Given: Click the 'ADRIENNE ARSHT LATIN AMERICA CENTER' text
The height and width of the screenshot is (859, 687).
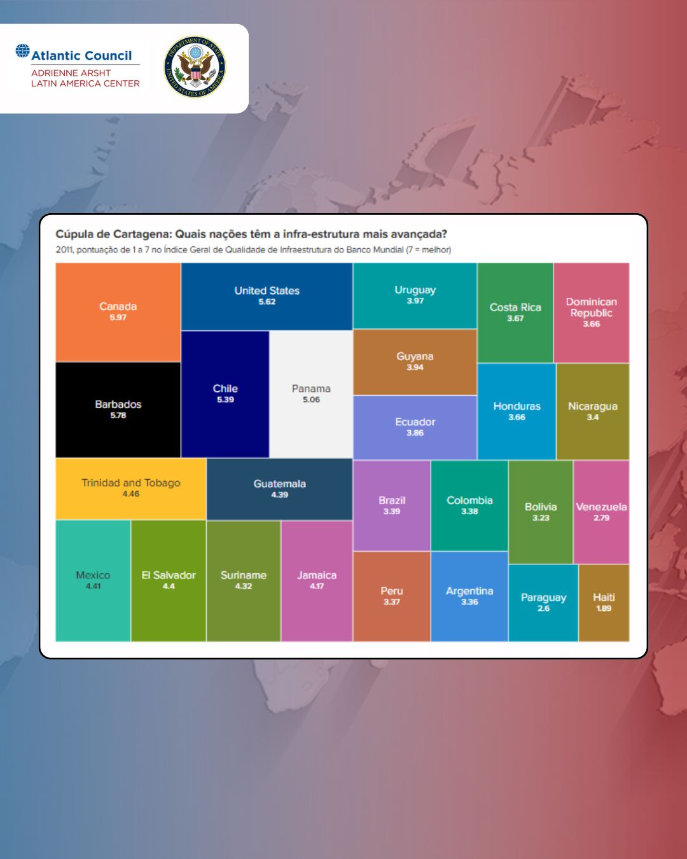Looking at the screenshot, I should tap(85, 78).
